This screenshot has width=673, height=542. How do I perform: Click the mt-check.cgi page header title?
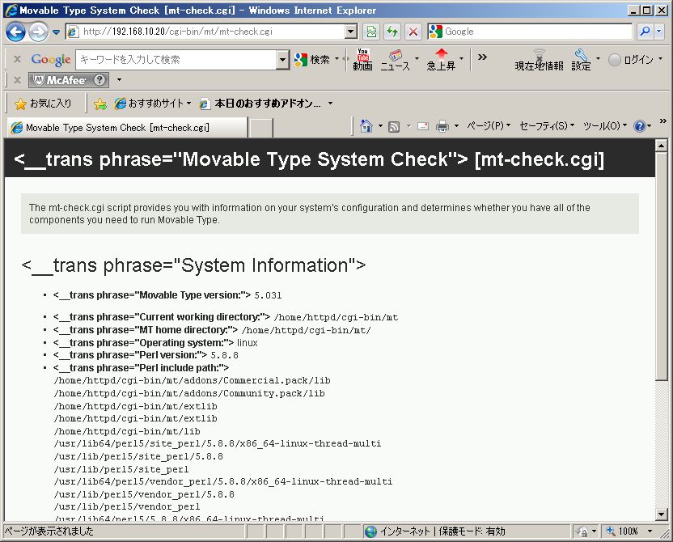[309, 159]
